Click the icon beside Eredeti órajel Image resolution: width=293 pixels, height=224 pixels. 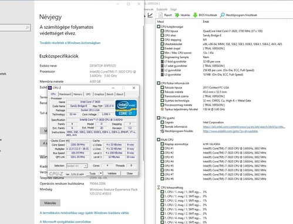[x=162, y=48]
